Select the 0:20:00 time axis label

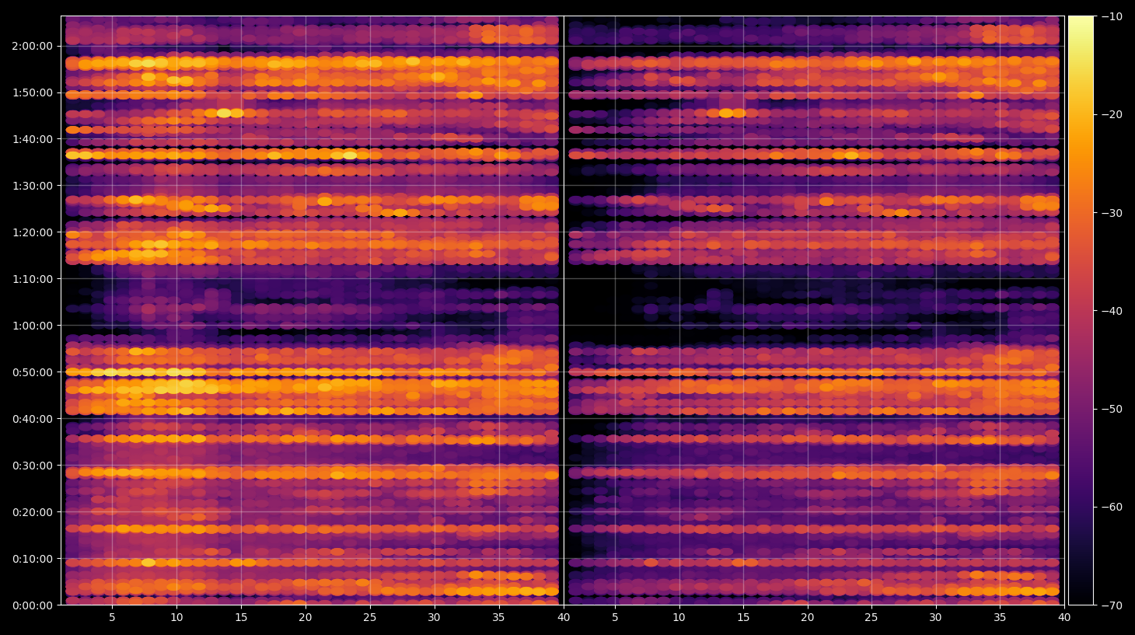32,512
